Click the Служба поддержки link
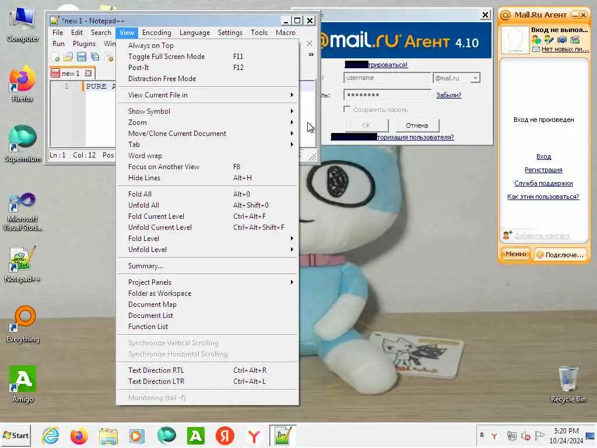Screen dimensions: 597x448 pos(543,183)
